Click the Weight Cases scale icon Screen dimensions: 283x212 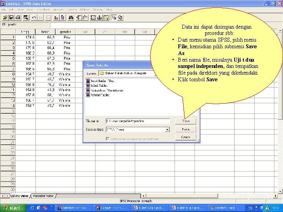tap(99, 18)
